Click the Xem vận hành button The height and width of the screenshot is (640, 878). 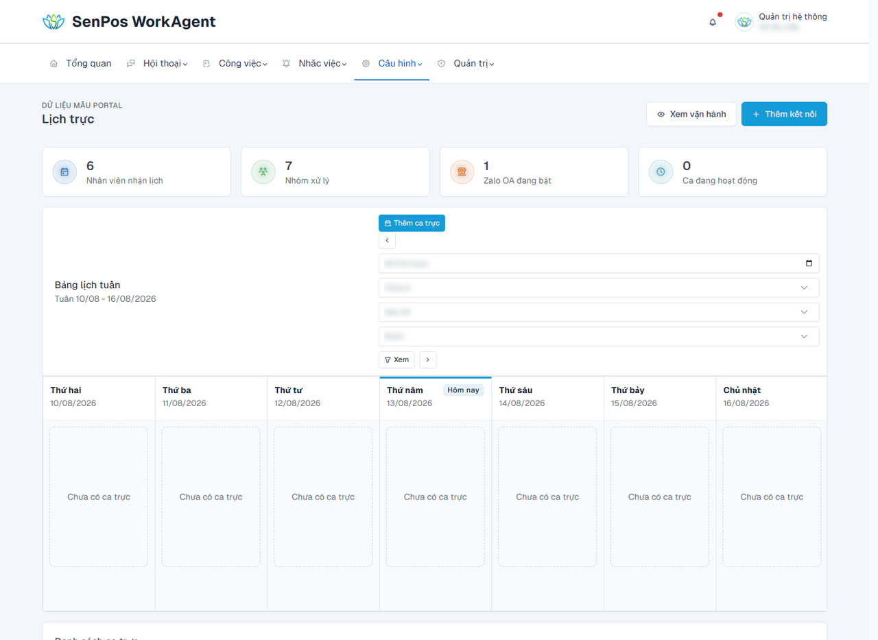pyautogui.click(x=691, y=114)
